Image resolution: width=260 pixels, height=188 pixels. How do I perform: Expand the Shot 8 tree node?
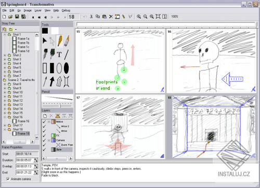pos(5,84)
